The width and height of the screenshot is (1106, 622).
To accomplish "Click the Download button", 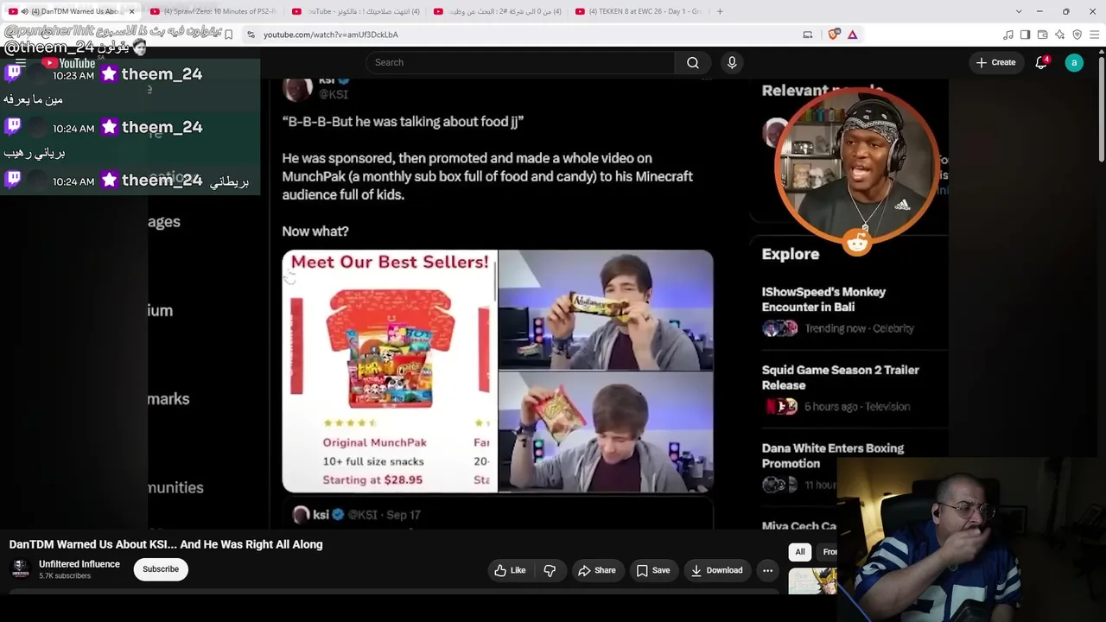I will tap(717, 570).
